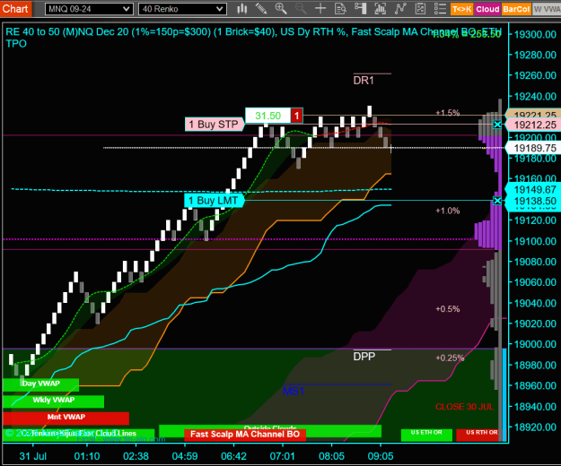
Task: Click the +1.0% level label
Action: (x=448, y=211)
